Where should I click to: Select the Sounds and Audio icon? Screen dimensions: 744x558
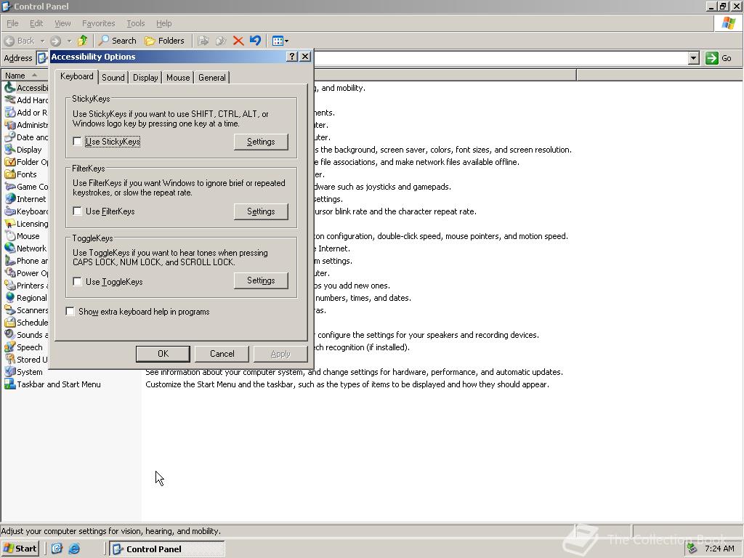click(9, 334)
